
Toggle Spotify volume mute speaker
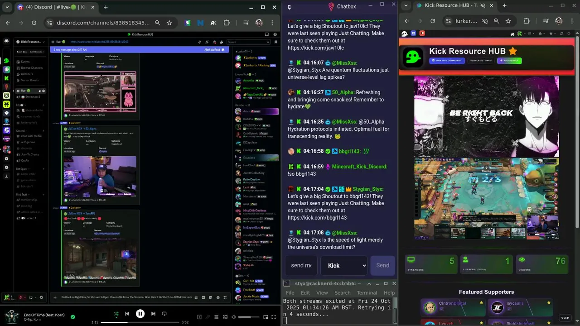pos(233,317)
